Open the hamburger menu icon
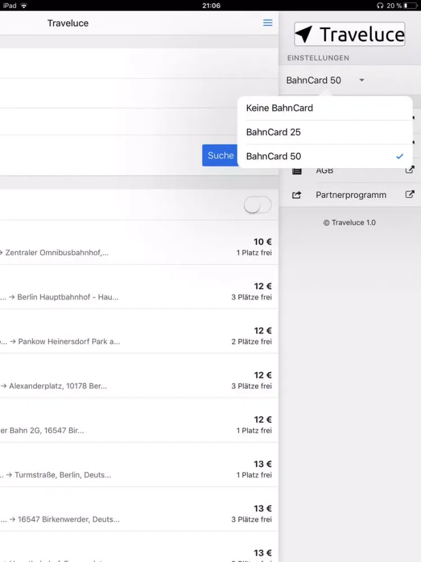This screenshot has height=562, width=421. coord(267,23)
